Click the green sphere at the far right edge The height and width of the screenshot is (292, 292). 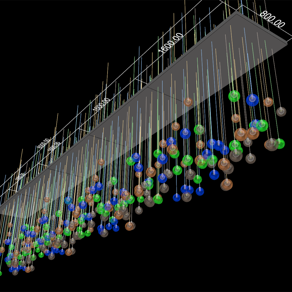pyautogui.click(x=279, y=144)
